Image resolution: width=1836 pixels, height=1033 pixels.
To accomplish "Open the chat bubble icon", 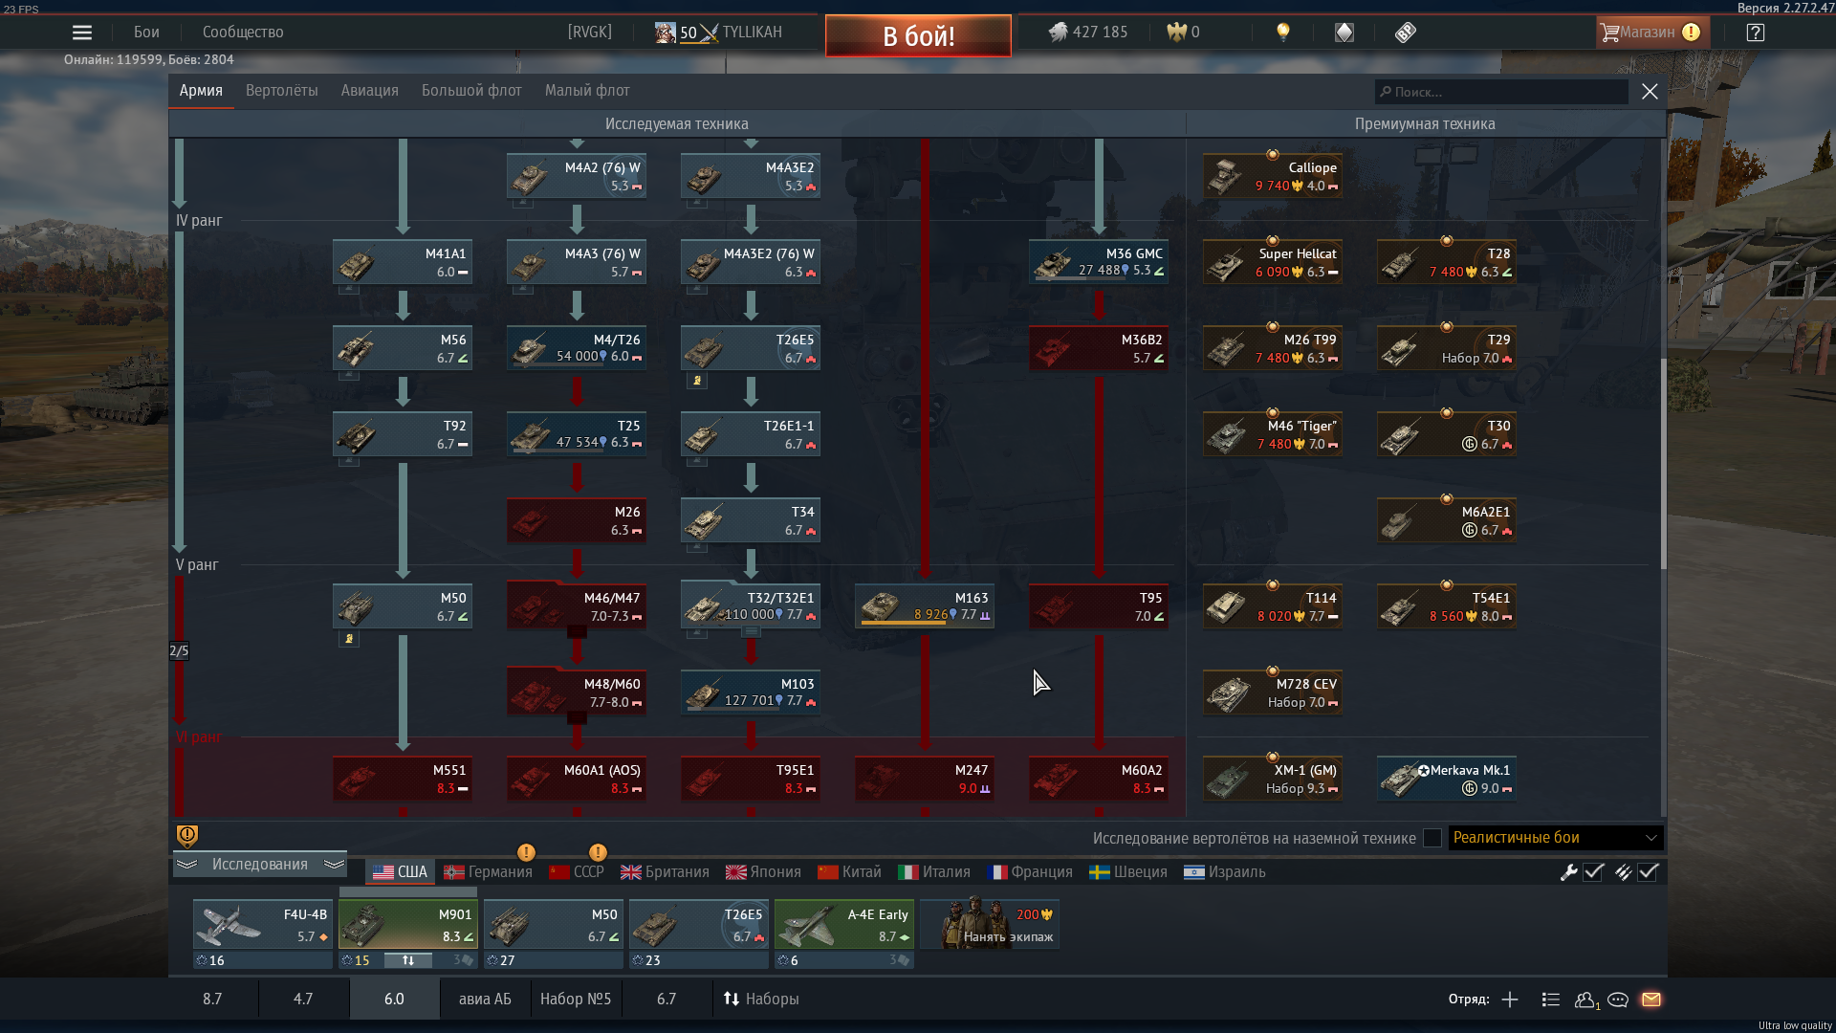I will [1618, 1000].
